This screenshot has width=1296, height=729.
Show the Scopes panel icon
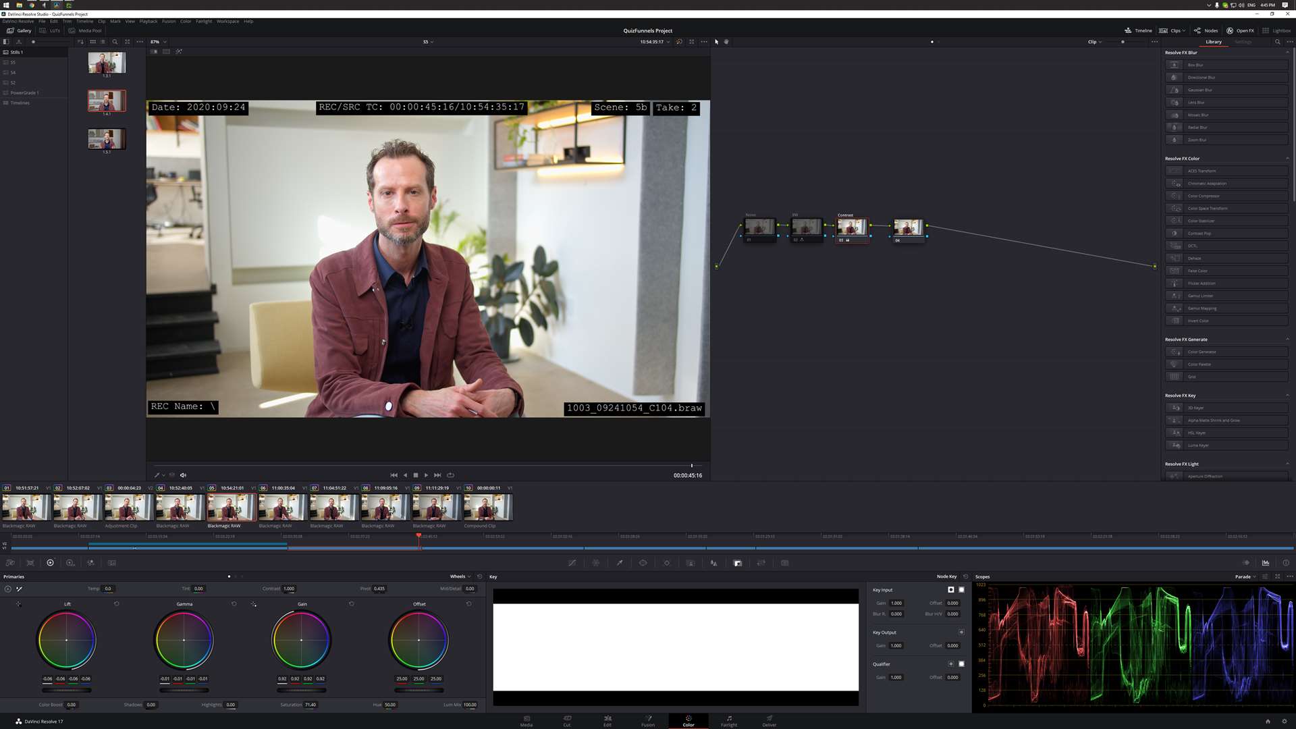point(1266,563)
